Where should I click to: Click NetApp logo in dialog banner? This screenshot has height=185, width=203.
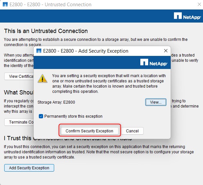(154, 62)
